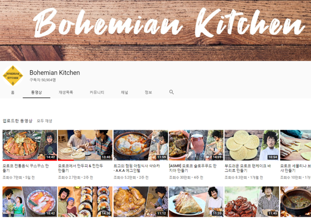Open the couscous video thumbnail 14:42
Viewport: 311px width, 219px height.
30,145
